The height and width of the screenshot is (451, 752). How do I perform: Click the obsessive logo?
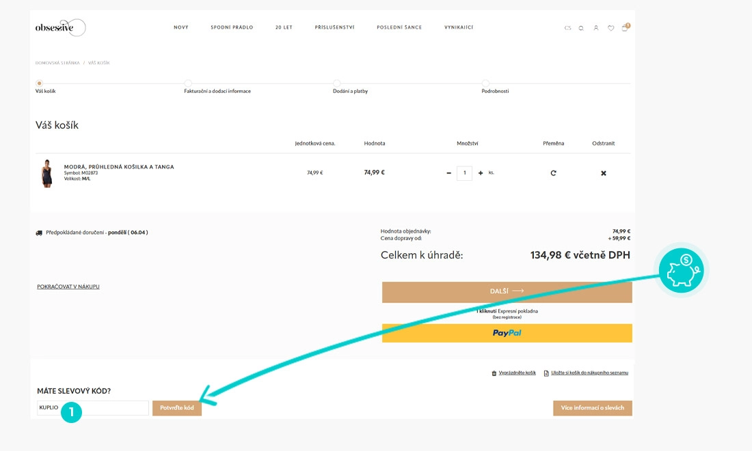pyautogui.click(x=60, y=27)
